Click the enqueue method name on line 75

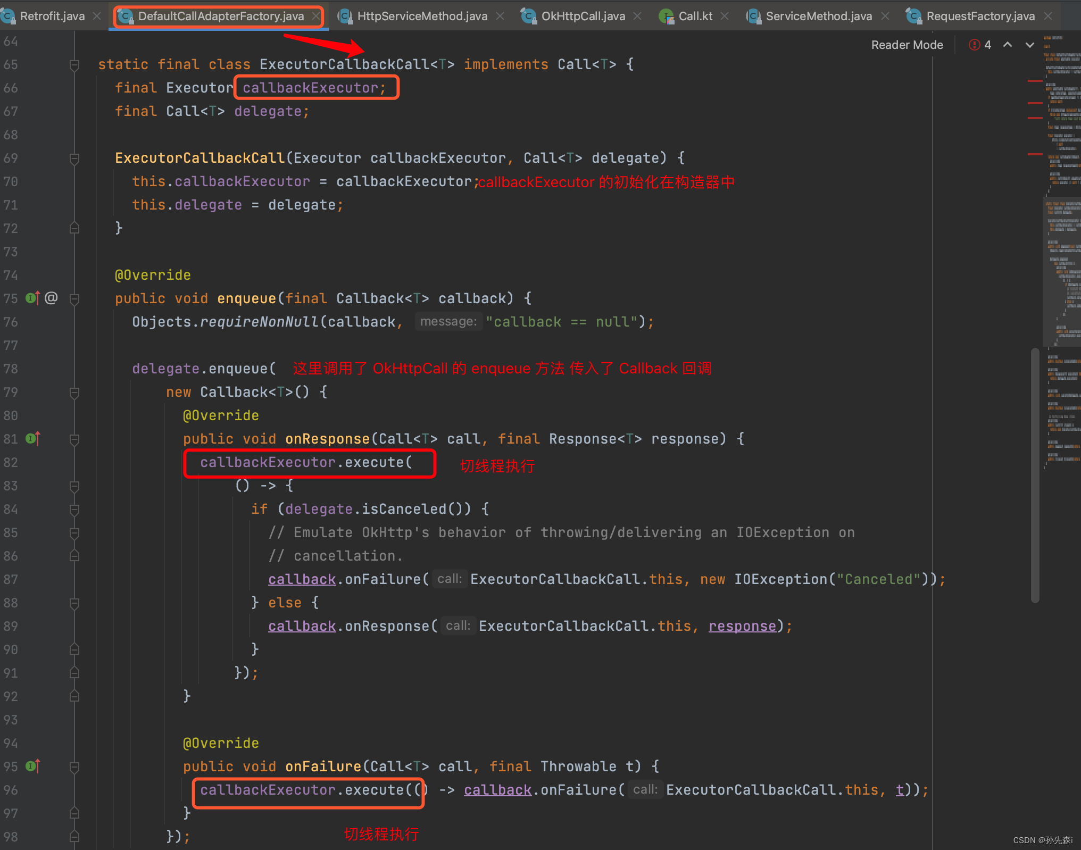pos(246,298)
